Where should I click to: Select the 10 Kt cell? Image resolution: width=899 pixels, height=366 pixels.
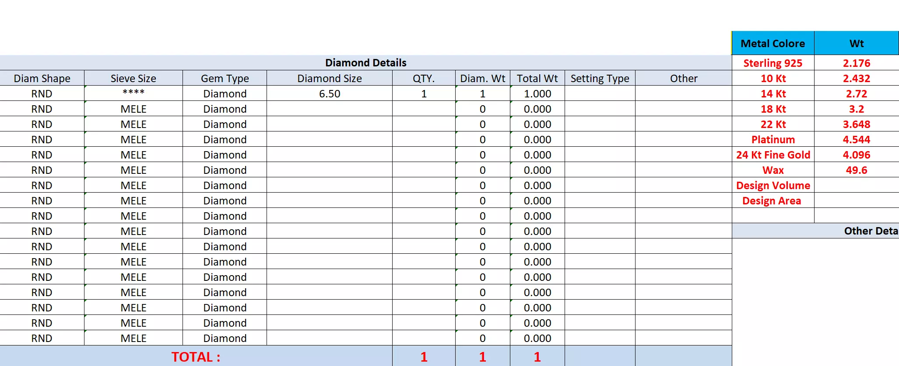click(773, 78)
